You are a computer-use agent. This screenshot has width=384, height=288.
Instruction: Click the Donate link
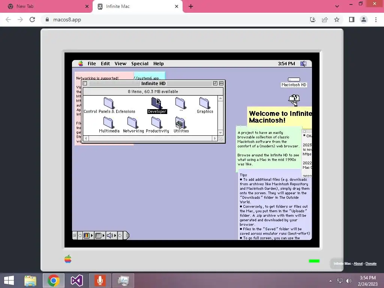point(371,264)
